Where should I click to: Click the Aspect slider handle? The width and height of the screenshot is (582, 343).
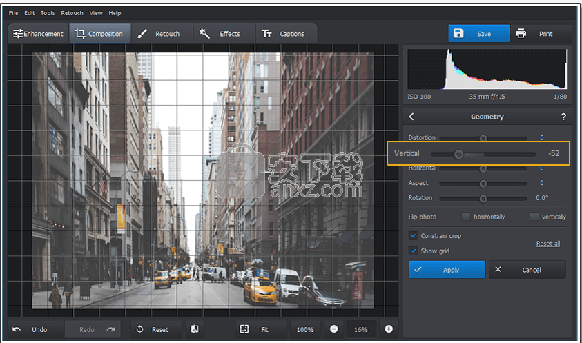483,184
